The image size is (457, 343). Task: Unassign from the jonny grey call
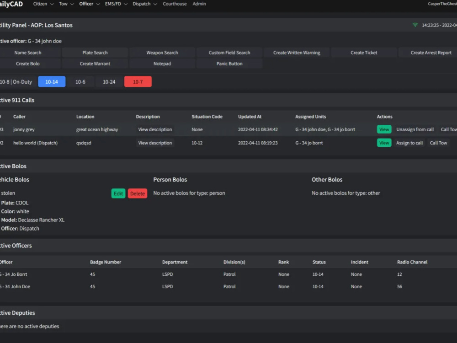[x=415, y=129]
